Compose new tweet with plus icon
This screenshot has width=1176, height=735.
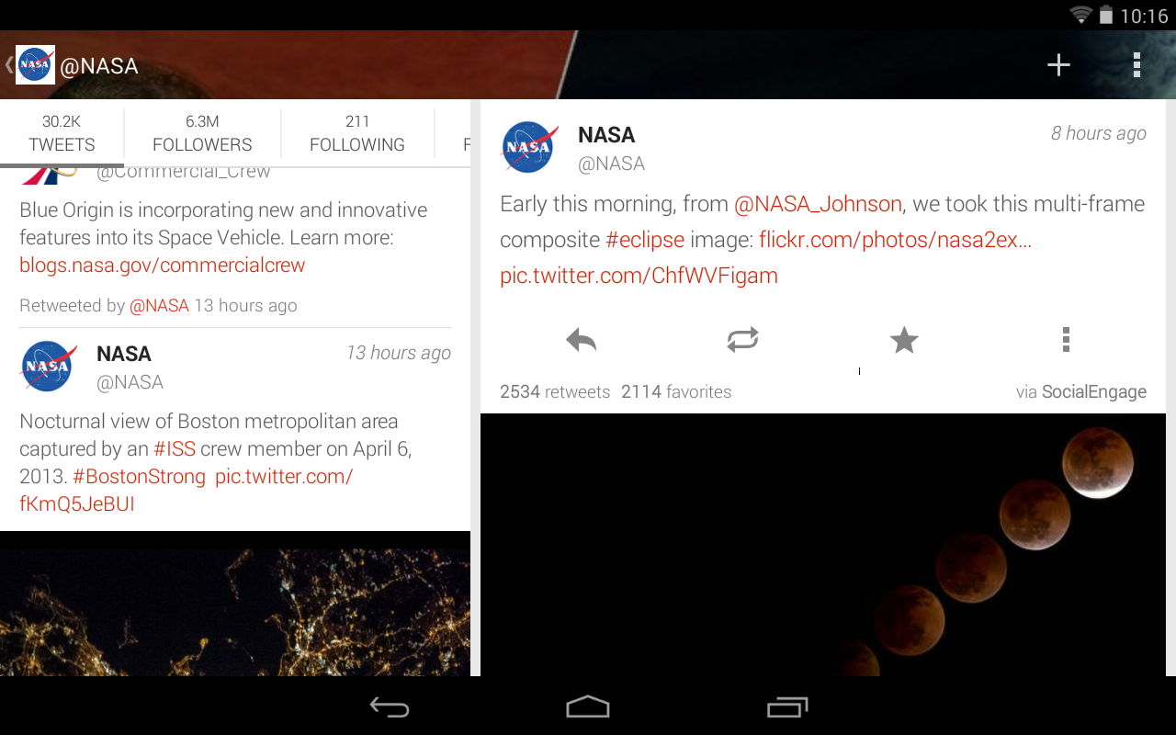point(1058,64)
